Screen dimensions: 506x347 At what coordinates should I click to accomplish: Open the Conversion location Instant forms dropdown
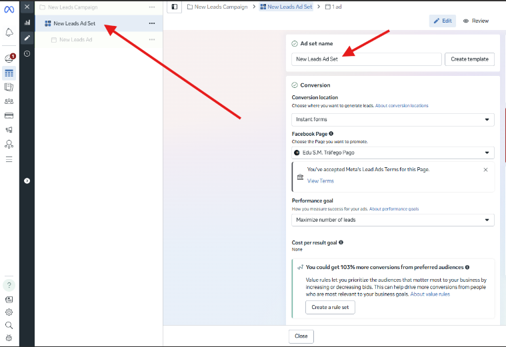tap(393, 120)
